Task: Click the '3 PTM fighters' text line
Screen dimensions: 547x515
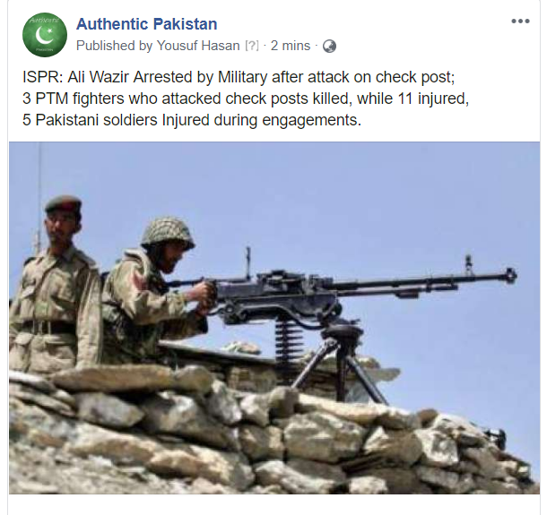Action: (x=246, y=99)
